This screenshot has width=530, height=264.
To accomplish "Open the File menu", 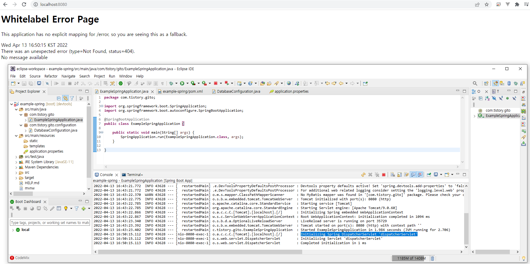I will [13, 76].
